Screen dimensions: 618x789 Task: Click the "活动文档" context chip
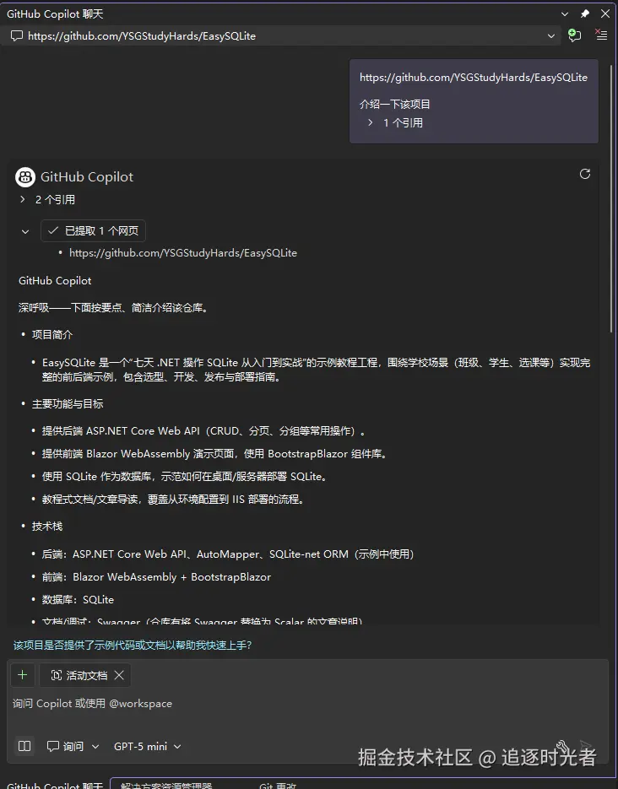[x=84, y=675]
